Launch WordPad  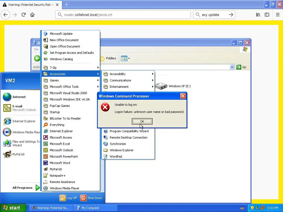128,157
